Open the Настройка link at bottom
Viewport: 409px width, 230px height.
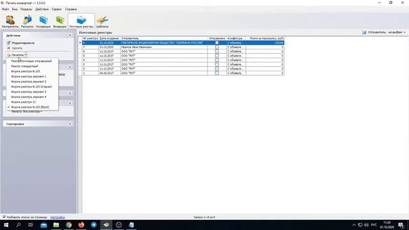(58, 217)
